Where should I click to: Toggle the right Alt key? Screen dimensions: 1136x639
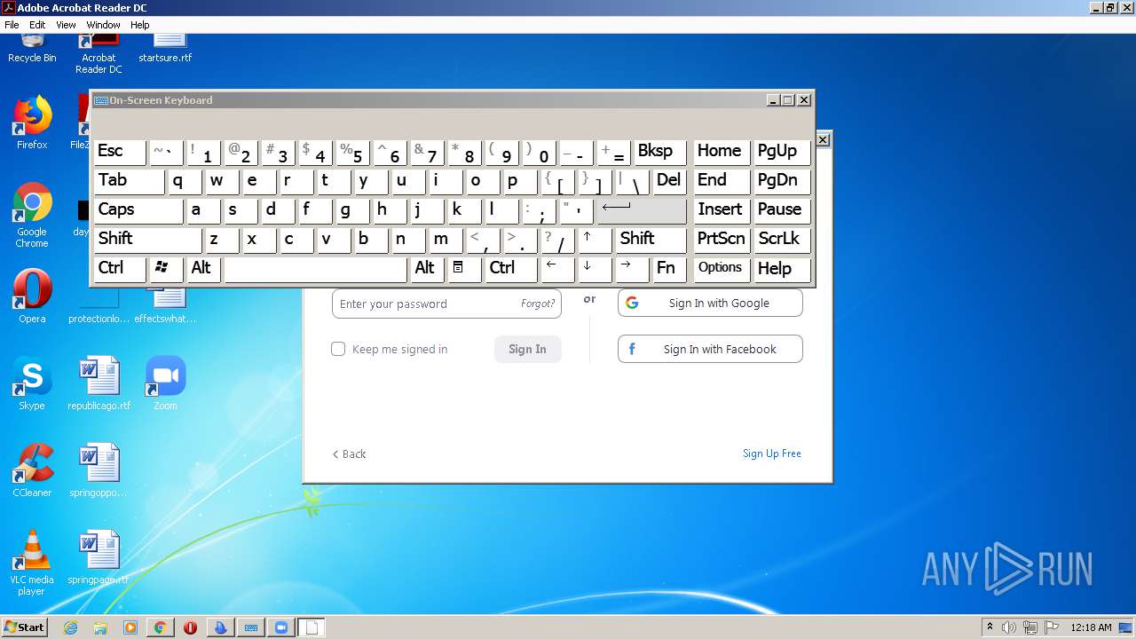point(426,269)
